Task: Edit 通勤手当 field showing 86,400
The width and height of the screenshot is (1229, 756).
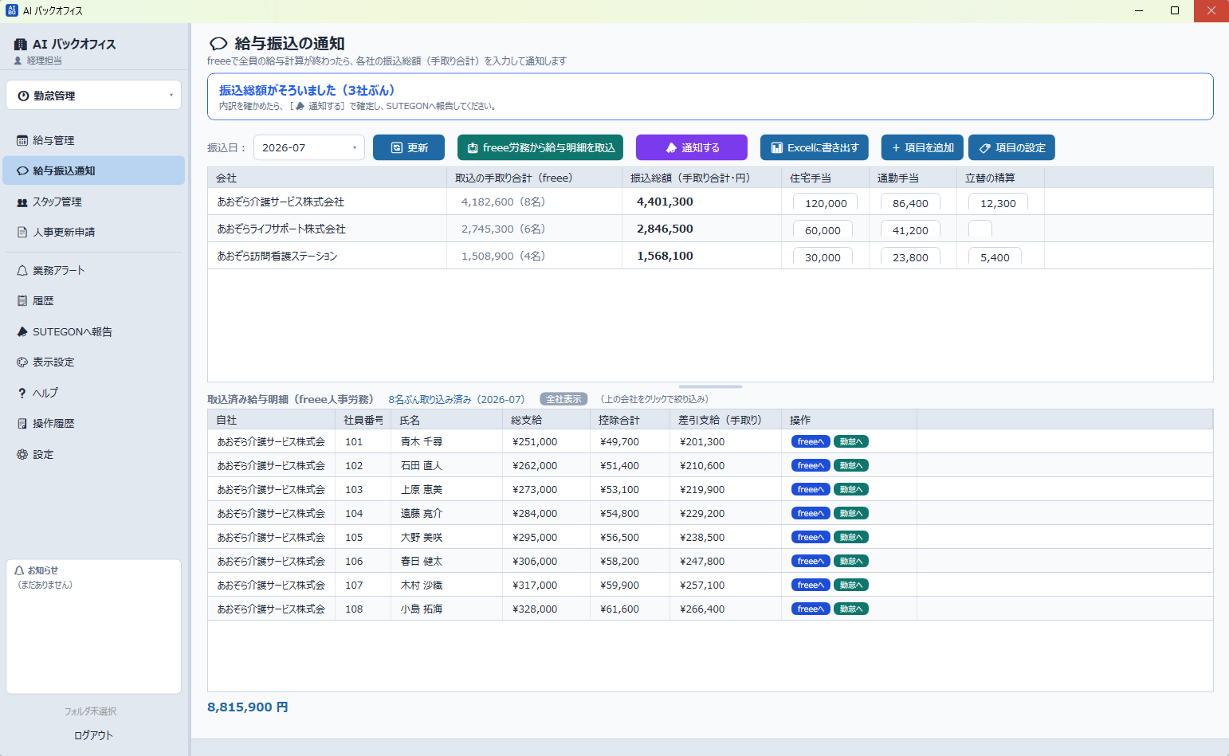Action: click(910, 203)
